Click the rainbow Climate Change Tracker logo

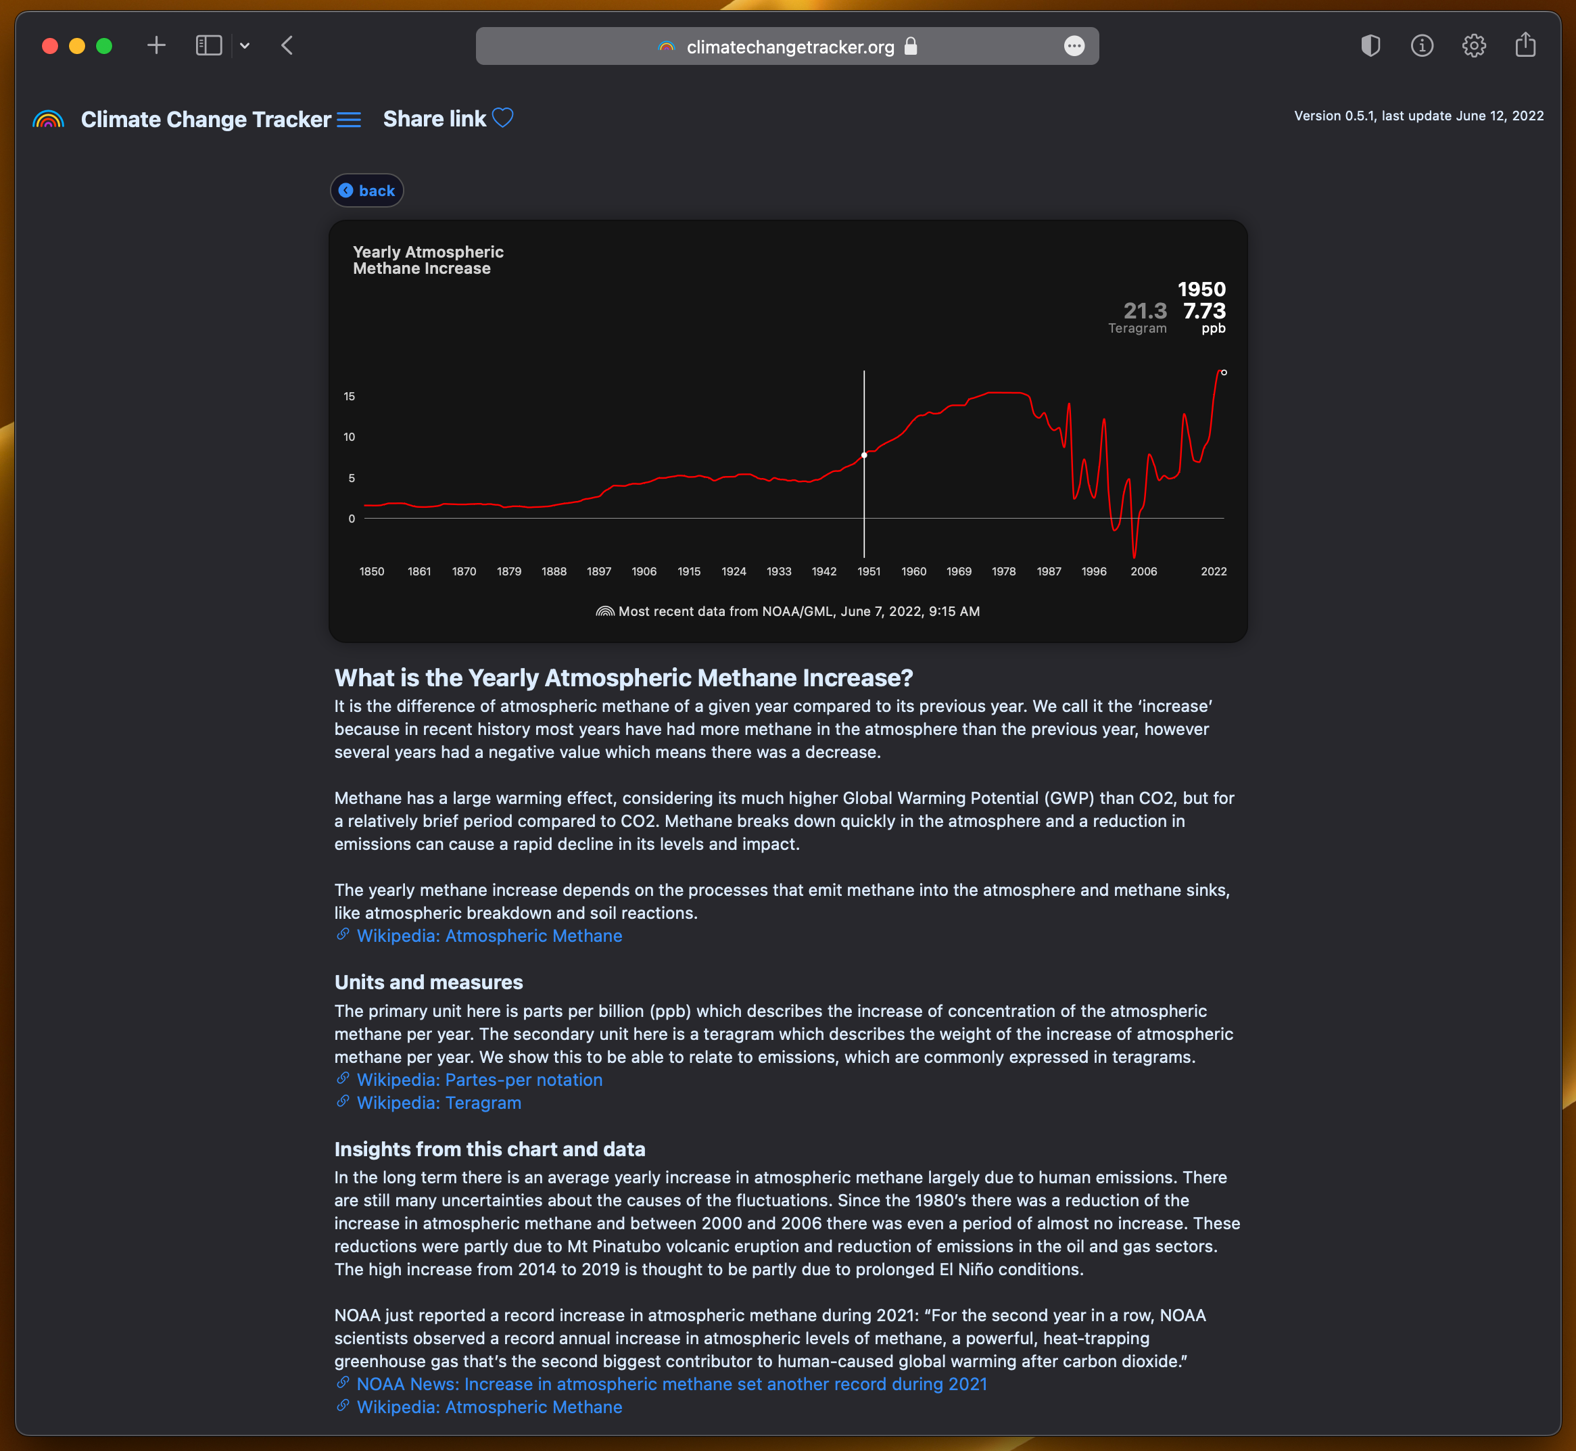[x=48, y=120]
